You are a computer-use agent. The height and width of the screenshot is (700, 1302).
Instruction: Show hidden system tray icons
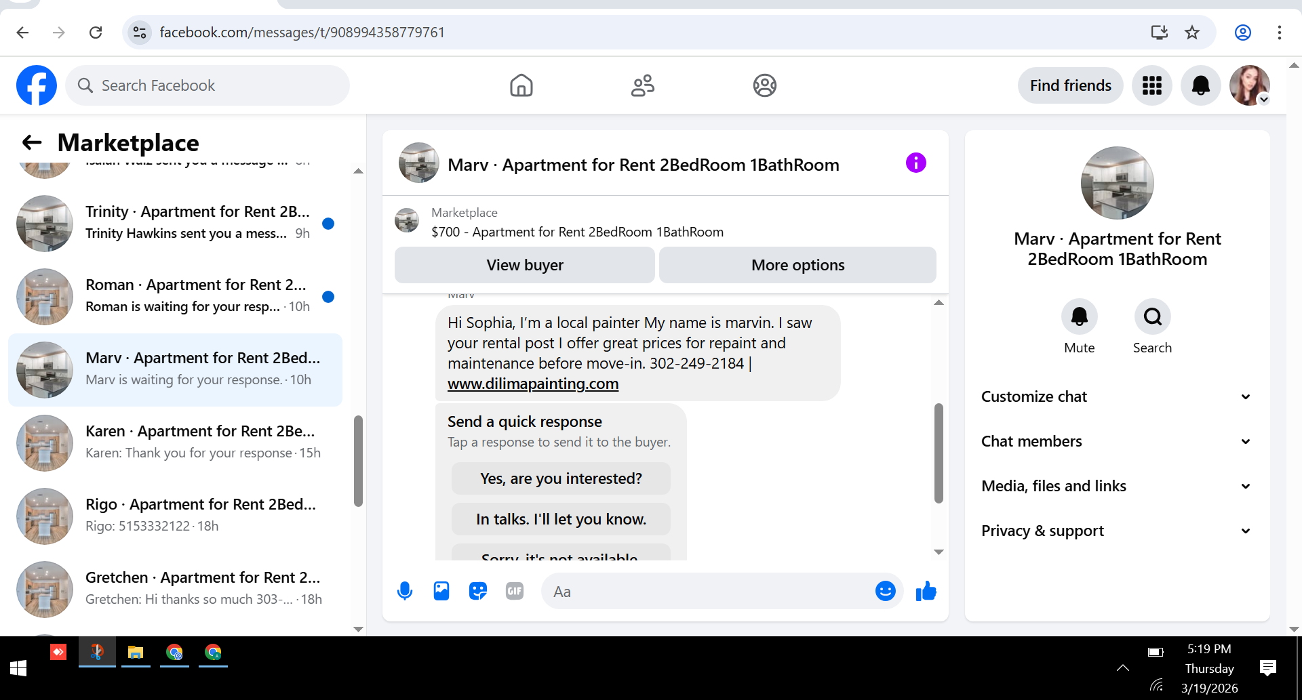[x=1123, y=668]
